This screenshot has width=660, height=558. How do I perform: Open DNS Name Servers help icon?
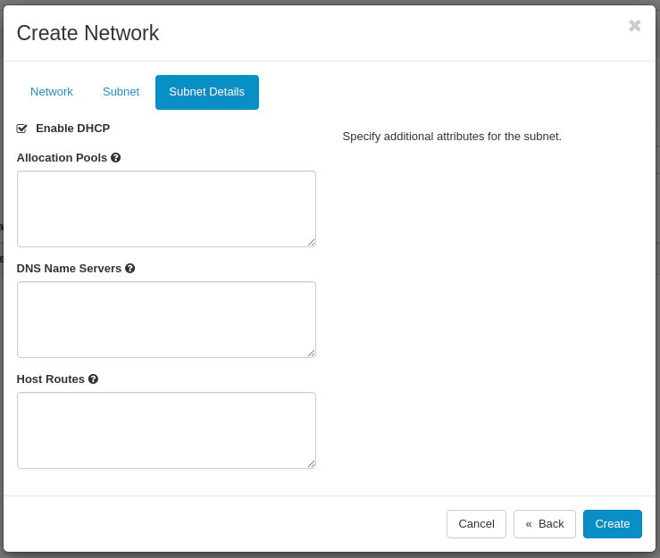(x=130, y=269)
